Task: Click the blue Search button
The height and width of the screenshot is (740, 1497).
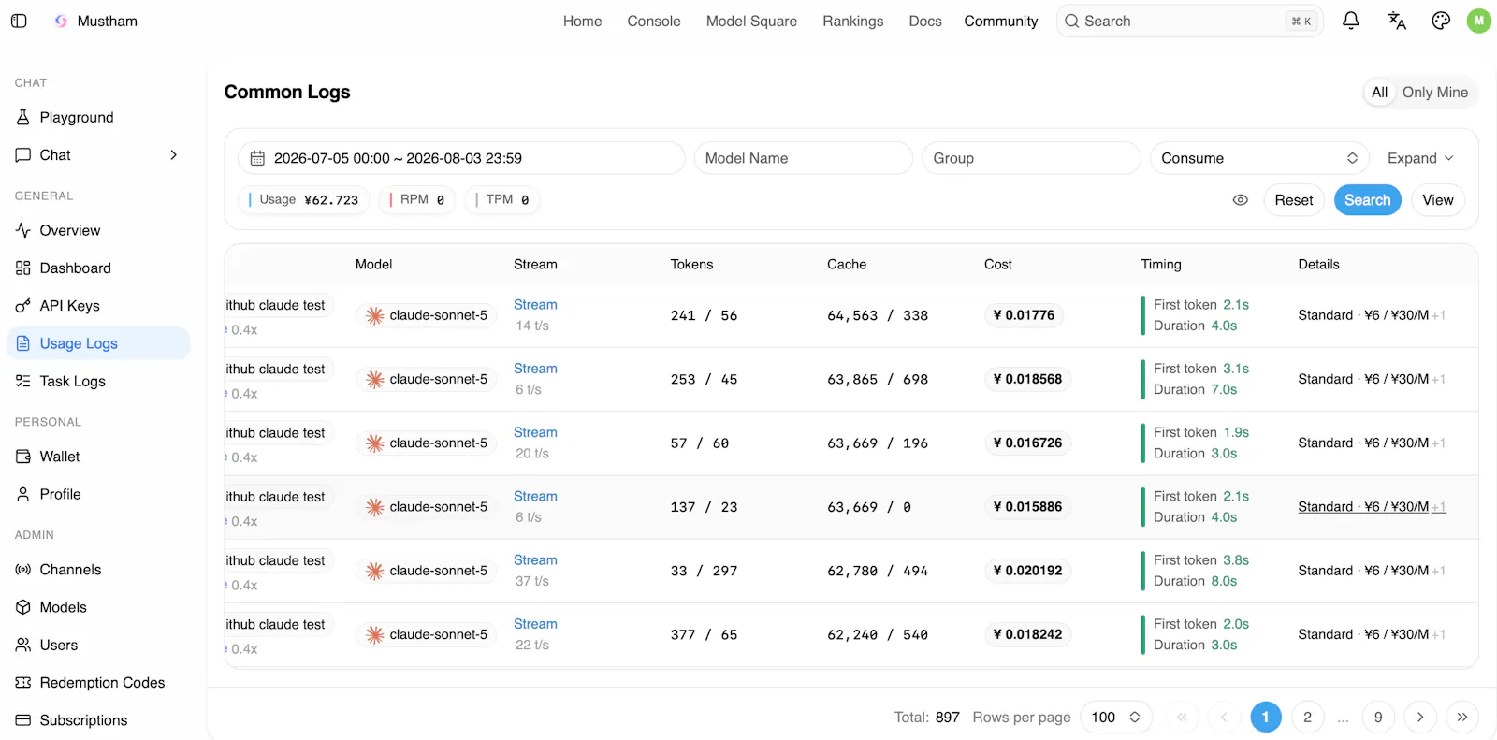Action: (x=1367, y=200)
